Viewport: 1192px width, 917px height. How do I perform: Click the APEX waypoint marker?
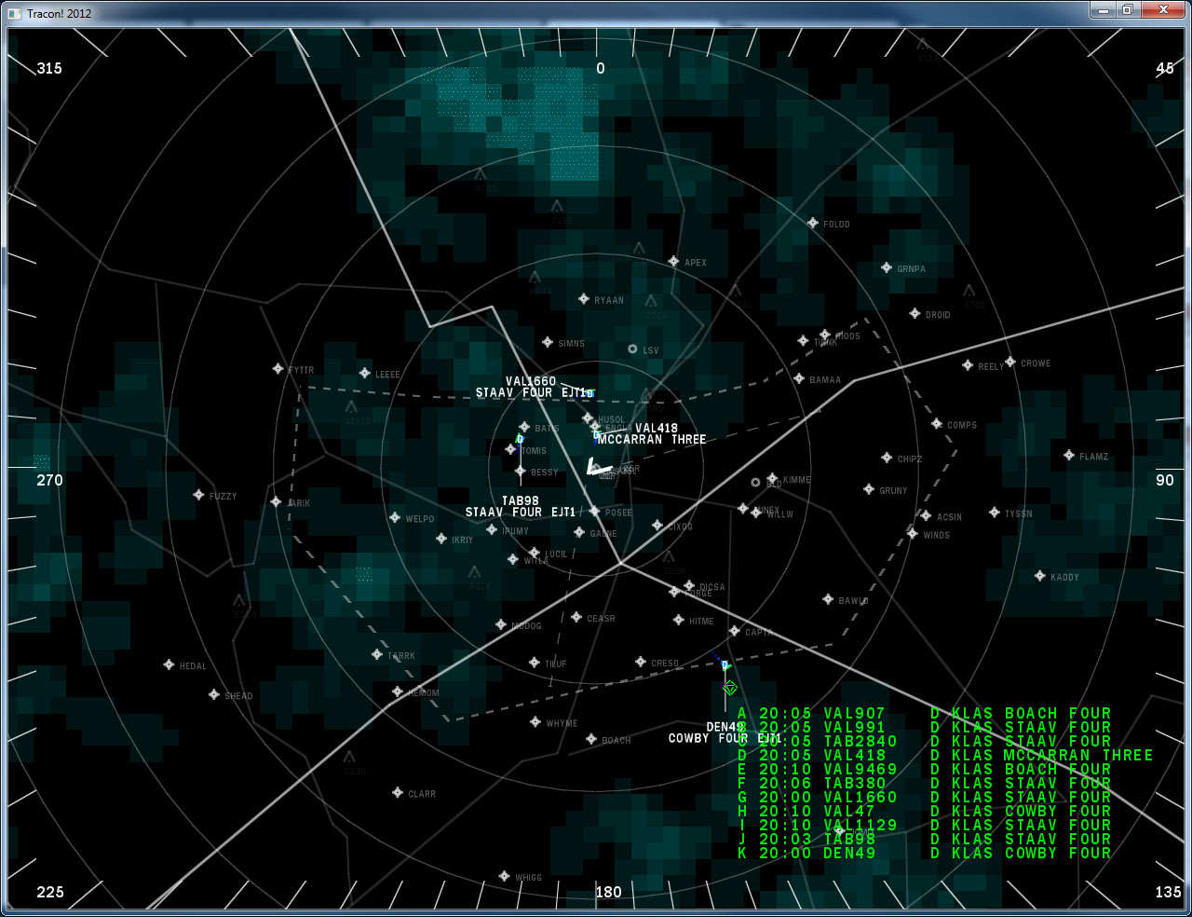click(x=673, y=262)
